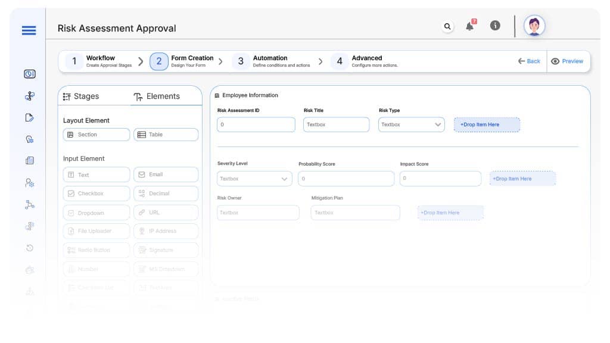
Task: Select the Radio Button input element
Action: 96,250
